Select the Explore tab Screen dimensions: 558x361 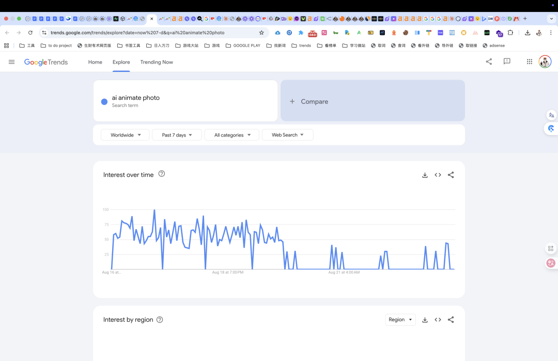tap(121, 62)
